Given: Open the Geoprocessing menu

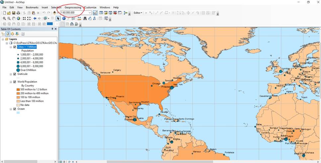Looking at the screenshot, I should click(x=73, y=7).
